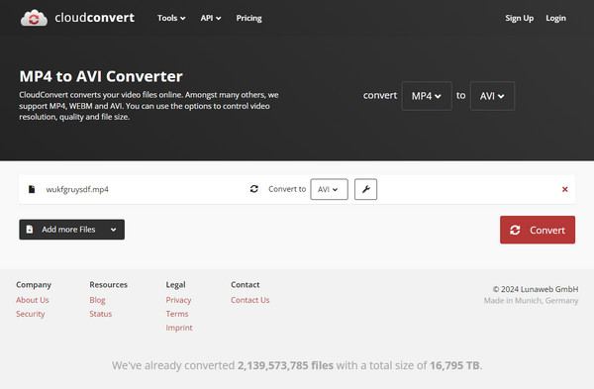Click Sign Up in the header
This screenshot has width=594, height=389.
pyautogui.click(x=519, y=18)
